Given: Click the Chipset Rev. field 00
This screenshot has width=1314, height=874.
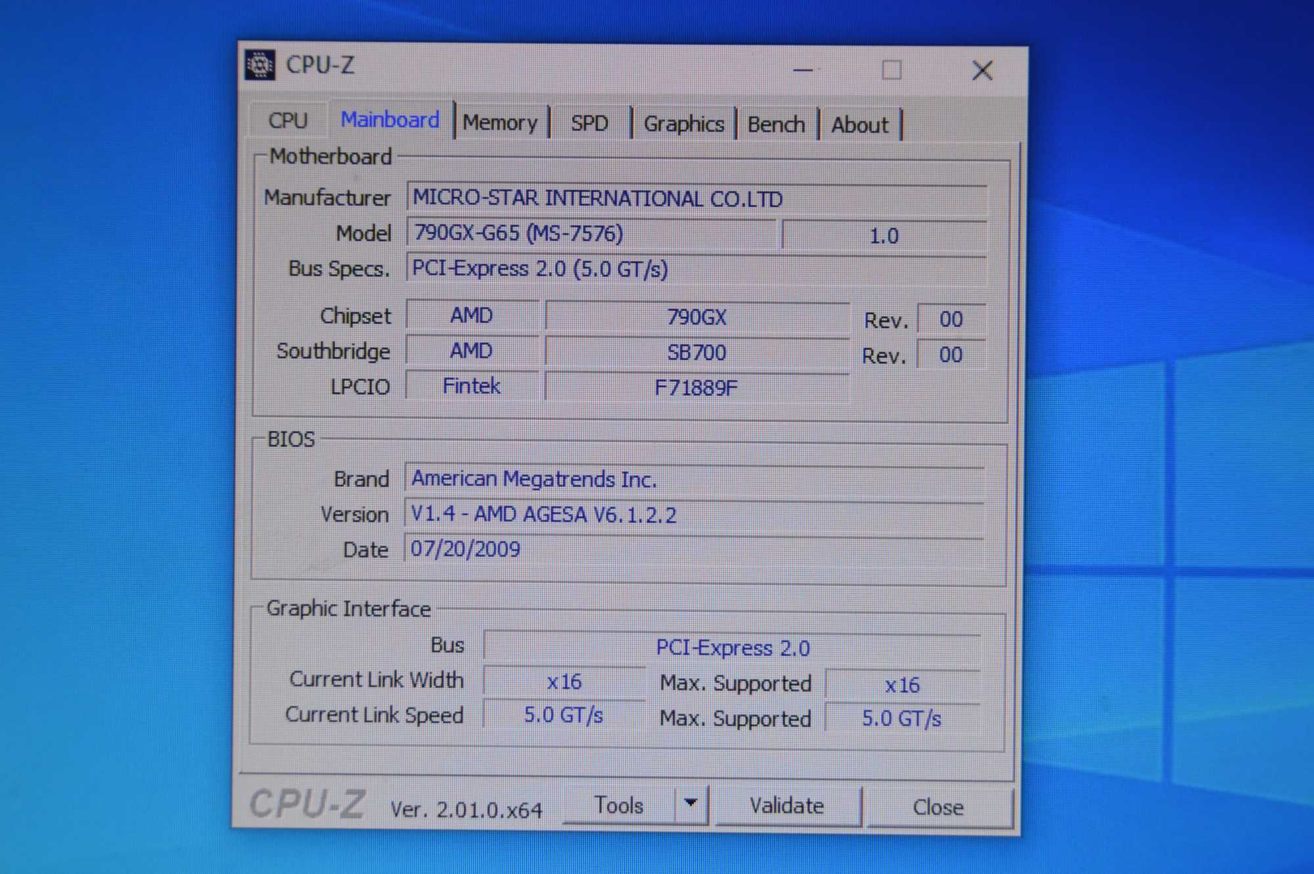Looking at the screenshot, I should point(951,319).
